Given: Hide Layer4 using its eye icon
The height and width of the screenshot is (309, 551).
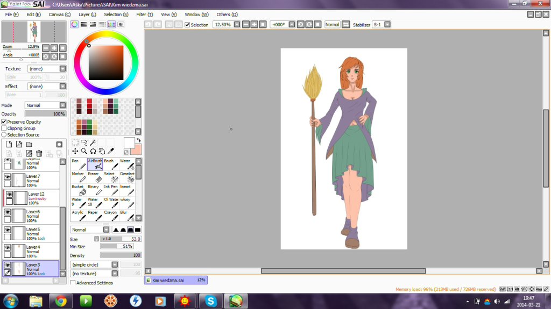Looking at the screenshot, I should point(8,247).
